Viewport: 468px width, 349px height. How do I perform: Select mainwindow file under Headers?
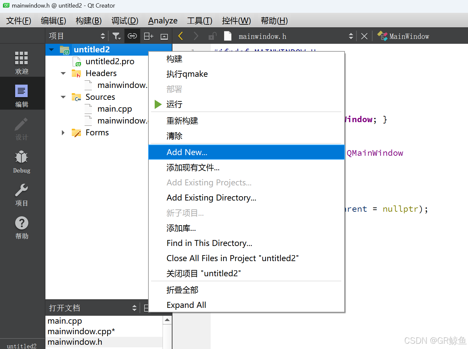(122, 85)
